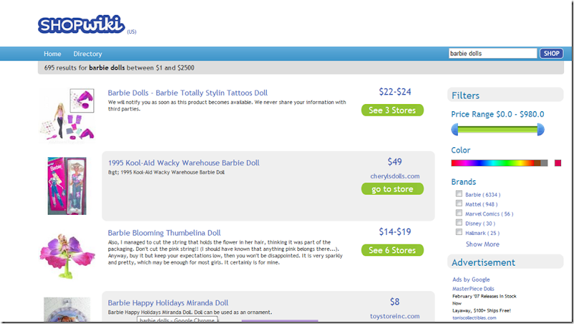Click the Color section heading

(x=461, y=150)
